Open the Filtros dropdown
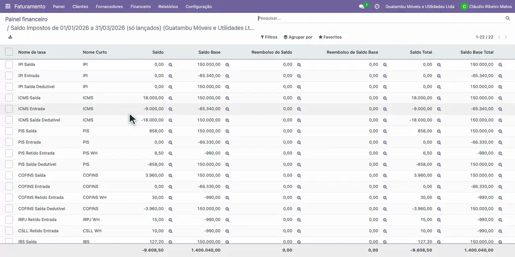 (269, 37)
